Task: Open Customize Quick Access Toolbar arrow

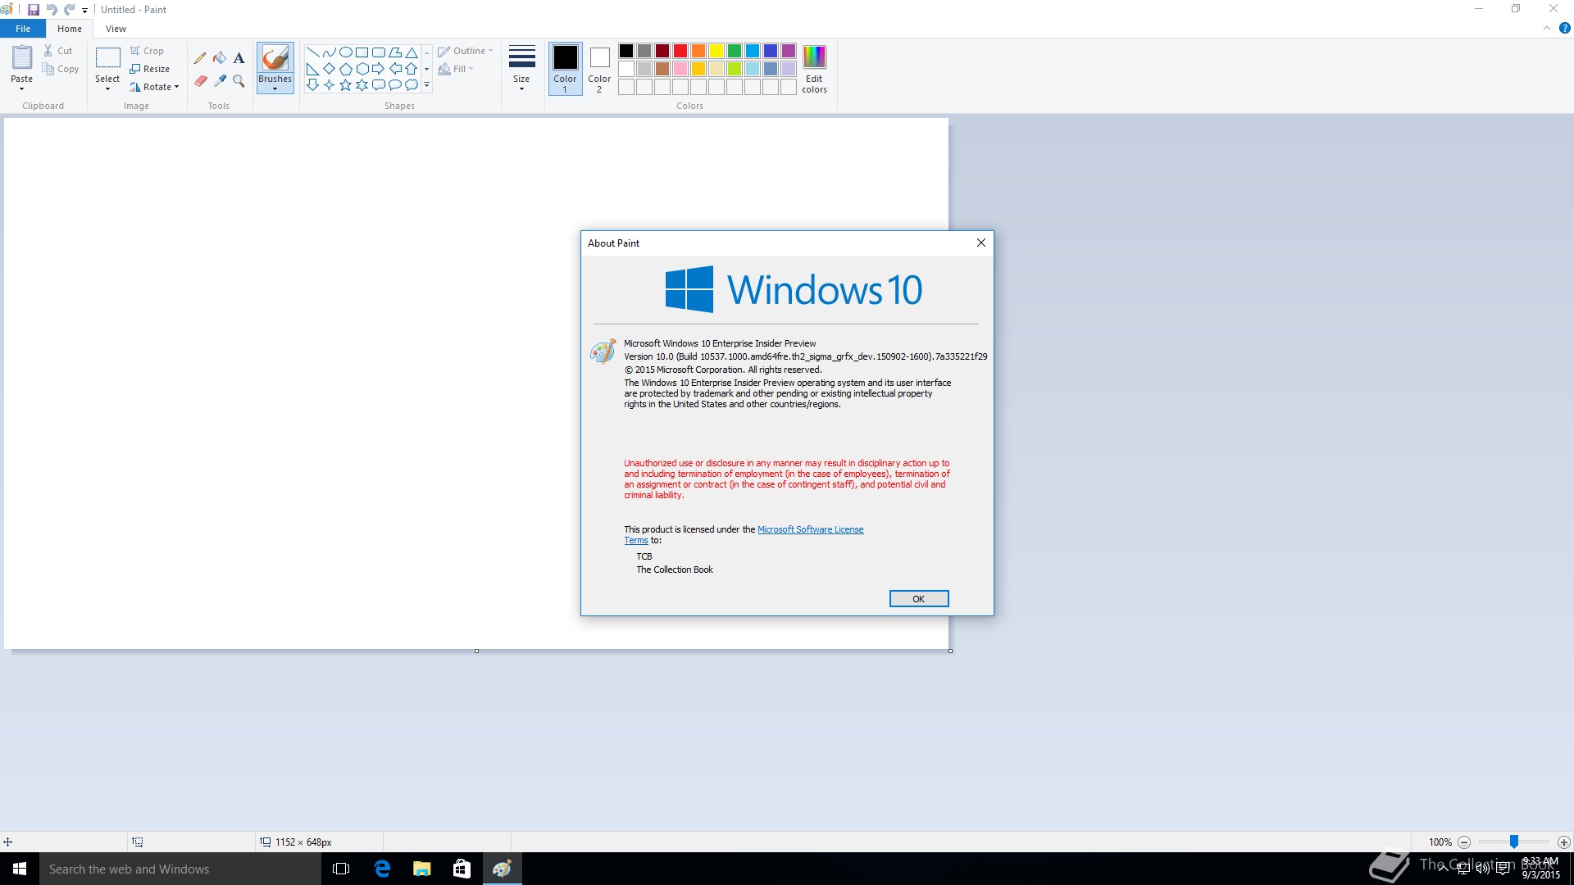Action: [x=84, y=11]
